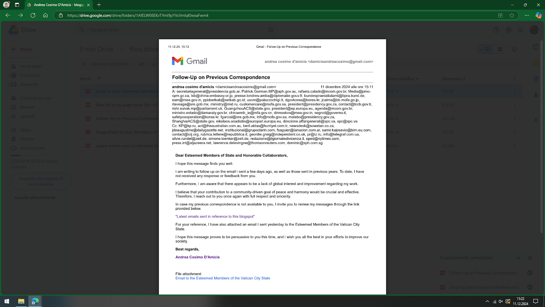Click the download icon in the selection toolbar

click(x=154, y=64)
